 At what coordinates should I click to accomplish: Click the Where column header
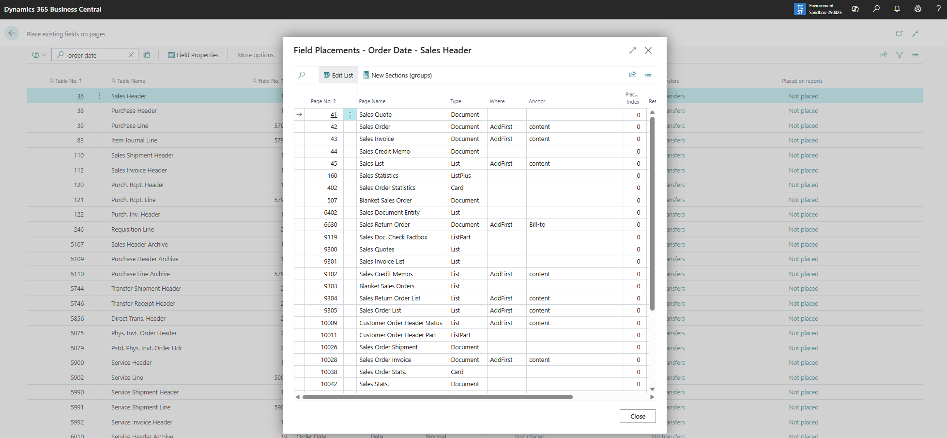(497, 101)
